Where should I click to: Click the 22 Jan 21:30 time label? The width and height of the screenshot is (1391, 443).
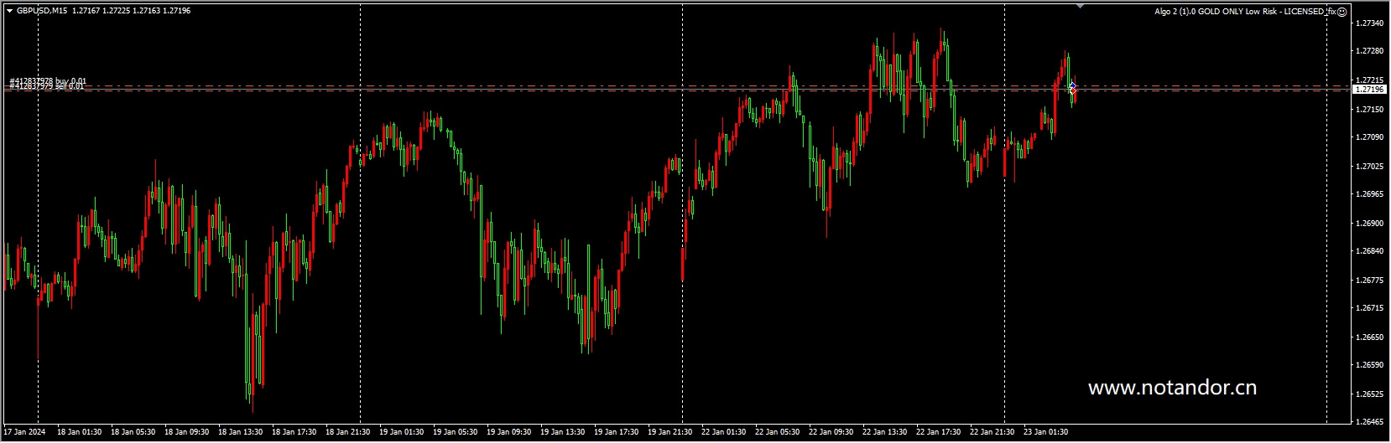point(992,432)
